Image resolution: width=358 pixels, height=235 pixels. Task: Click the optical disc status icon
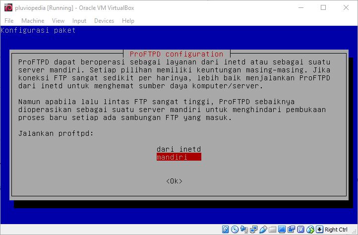point(235,229)
